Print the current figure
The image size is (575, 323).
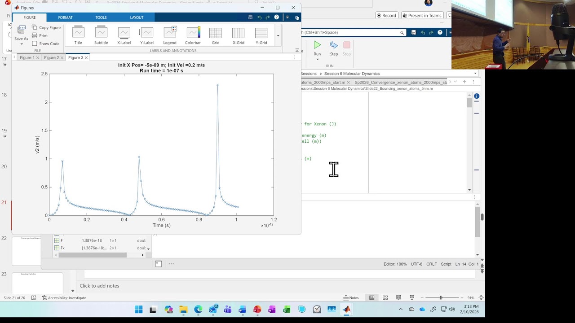click(x=40, y=35)
